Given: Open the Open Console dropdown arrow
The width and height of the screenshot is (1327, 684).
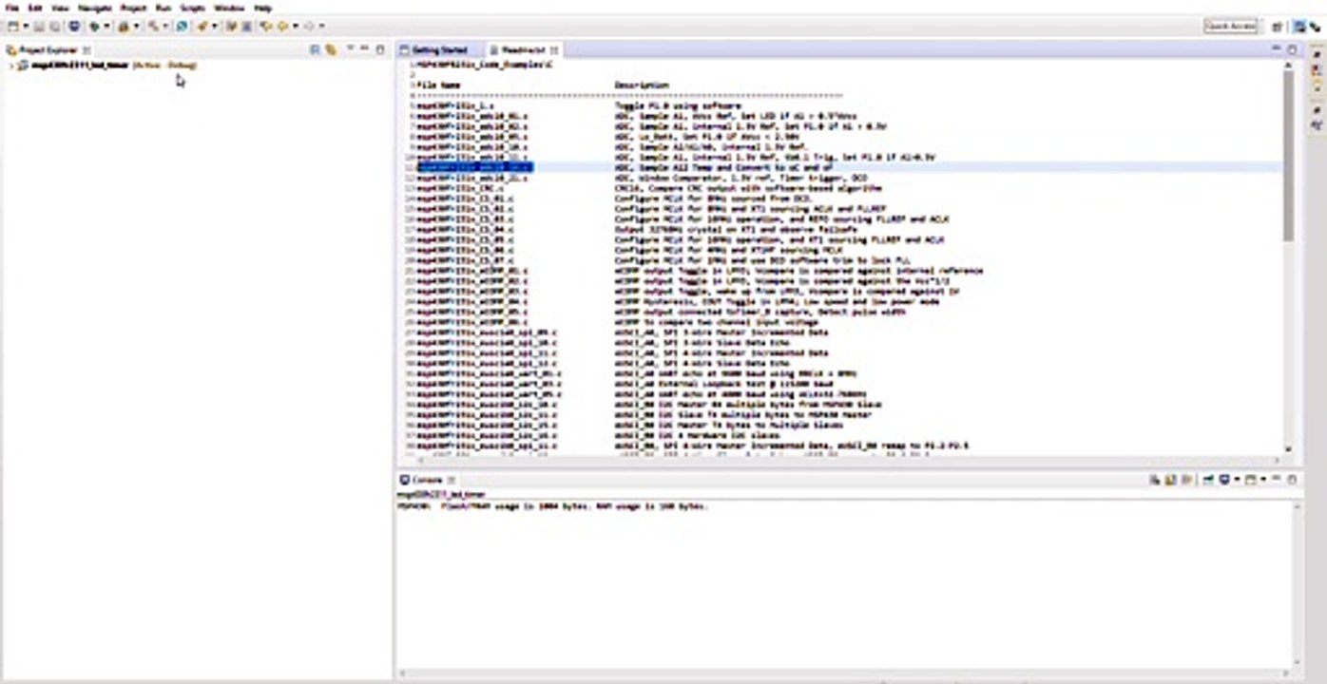Looking at the screenshot, I should coord(1263,480).
